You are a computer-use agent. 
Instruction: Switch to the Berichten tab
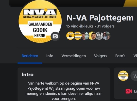click(x=30, y=56)
